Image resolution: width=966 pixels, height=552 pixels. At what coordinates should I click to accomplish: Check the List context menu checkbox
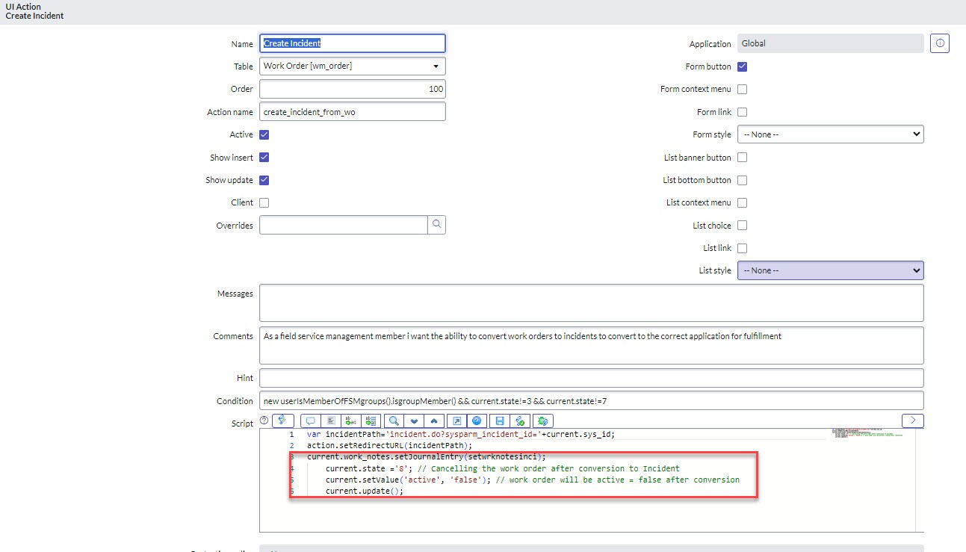click(x=743, y=202)
